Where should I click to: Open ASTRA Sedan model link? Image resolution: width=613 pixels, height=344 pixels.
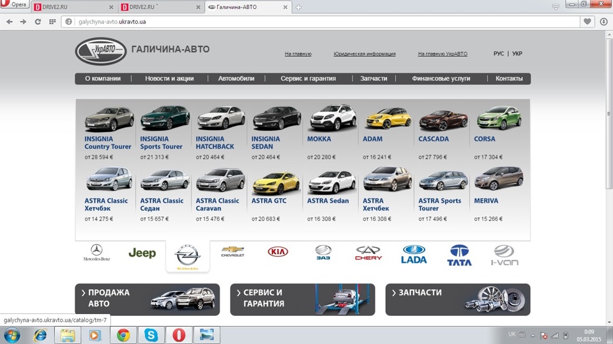coord(328,201)
